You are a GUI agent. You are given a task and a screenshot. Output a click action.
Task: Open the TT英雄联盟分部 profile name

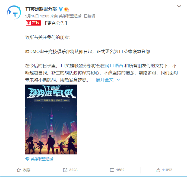[x=41, y=9]
